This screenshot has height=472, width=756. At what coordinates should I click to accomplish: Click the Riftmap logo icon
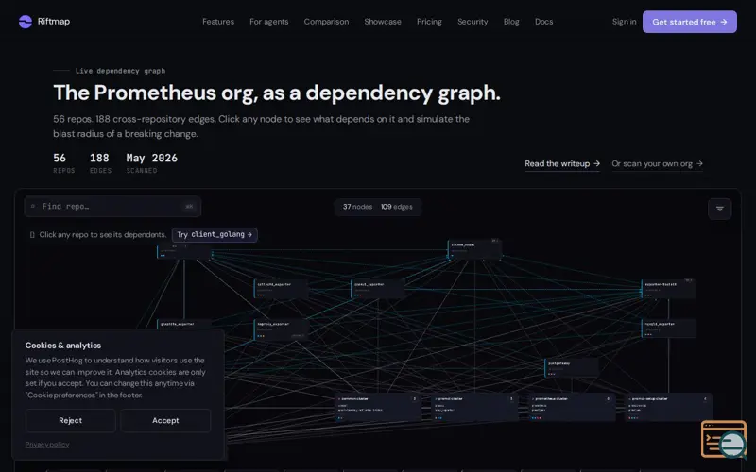[x=26, y=22]
